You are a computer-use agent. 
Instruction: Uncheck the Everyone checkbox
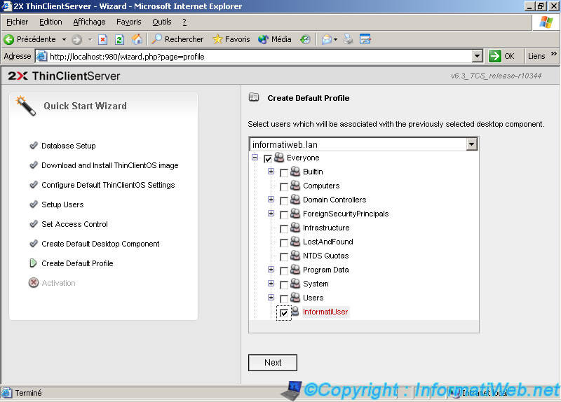click(x=268, y=159)
